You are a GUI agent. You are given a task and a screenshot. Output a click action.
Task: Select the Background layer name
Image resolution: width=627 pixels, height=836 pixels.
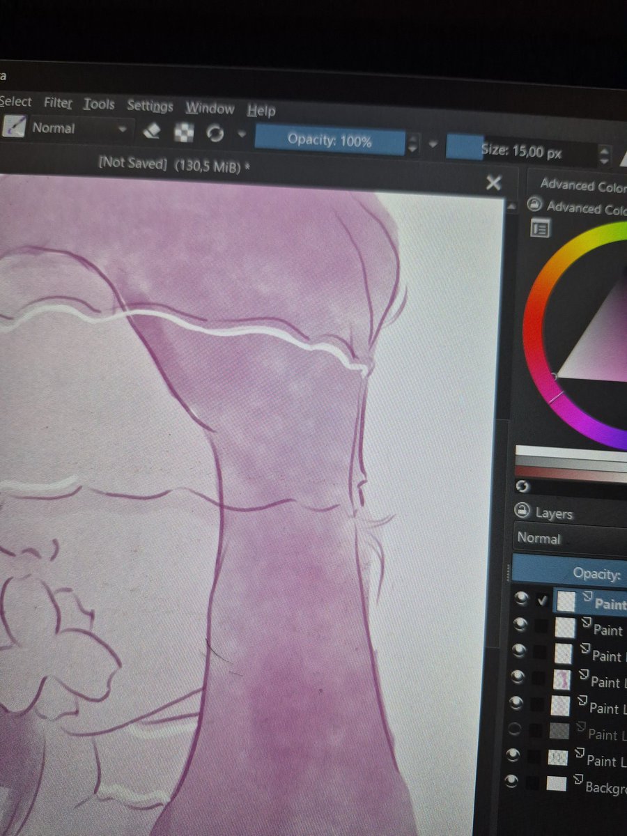coord(605,788)
